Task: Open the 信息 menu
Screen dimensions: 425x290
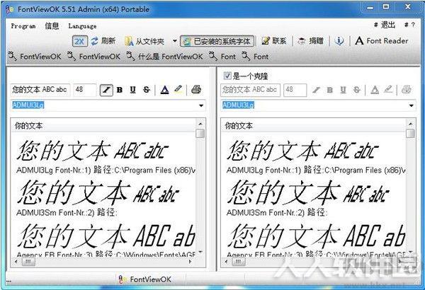Action: pyautogui.click(x=52, y=25)
